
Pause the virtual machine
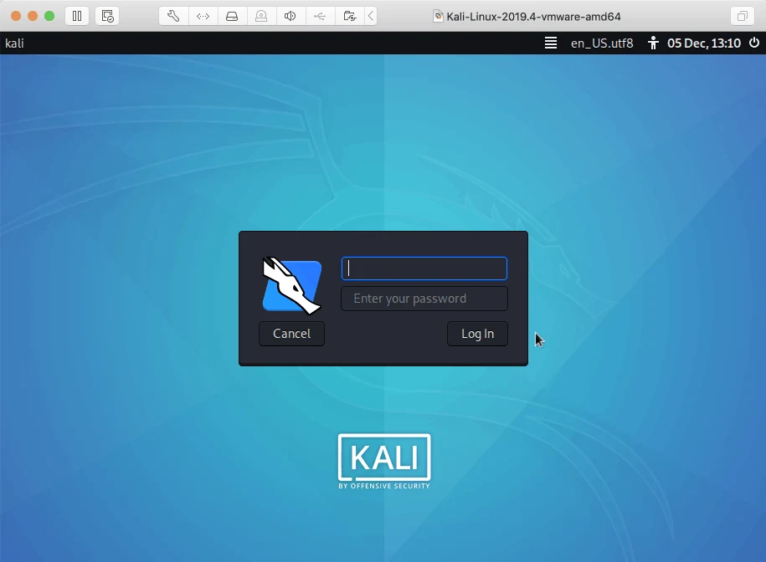click(x=77, y=16)
